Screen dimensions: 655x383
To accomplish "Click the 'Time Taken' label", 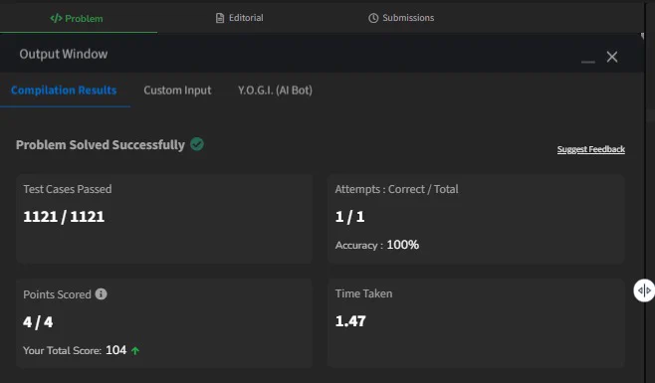I will (364, 293).
